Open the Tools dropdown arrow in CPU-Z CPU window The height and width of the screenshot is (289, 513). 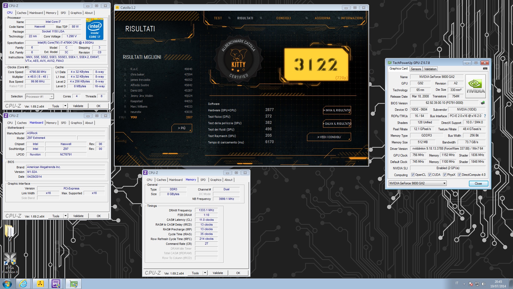(x=65, y=106)
